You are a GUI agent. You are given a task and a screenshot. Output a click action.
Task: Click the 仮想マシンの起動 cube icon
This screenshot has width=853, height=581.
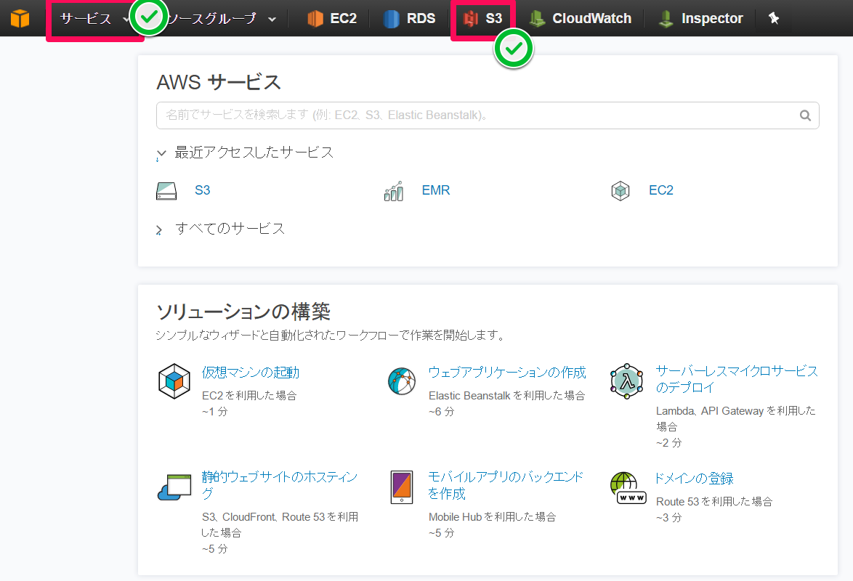[174, 381]
